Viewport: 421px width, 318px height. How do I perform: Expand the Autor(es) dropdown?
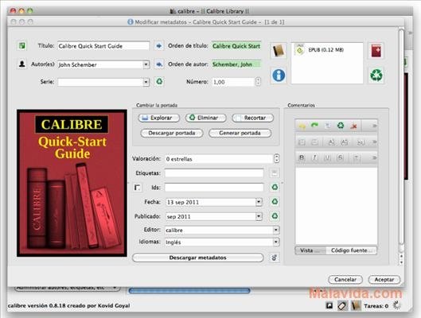[x=146, y=64]
